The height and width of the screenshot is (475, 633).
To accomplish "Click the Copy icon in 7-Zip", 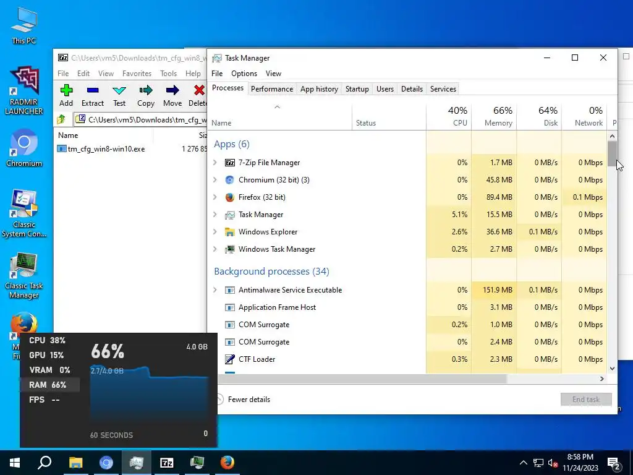I will point(146,90).
